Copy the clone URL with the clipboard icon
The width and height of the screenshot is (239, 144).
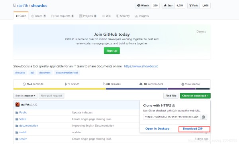click(x=204, y=117)
